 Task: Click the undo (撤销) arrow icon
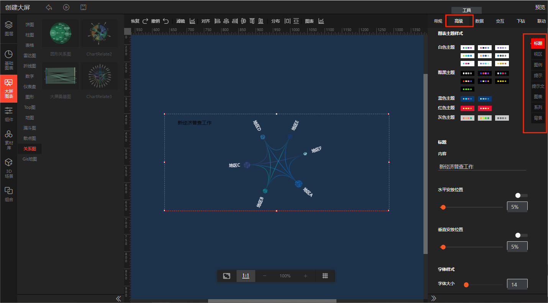pos(166,21)
